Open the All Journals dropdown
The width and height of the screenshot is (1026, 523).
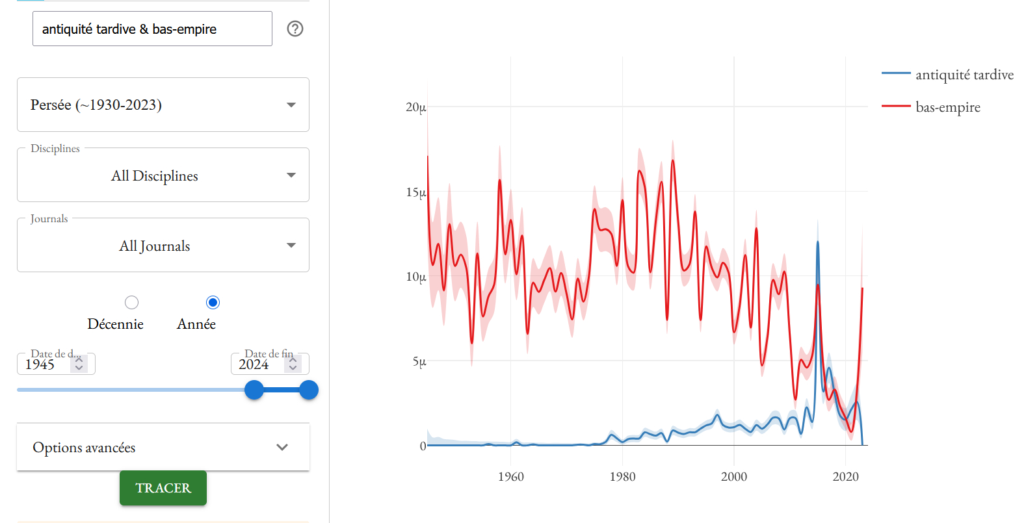point(163,246)
